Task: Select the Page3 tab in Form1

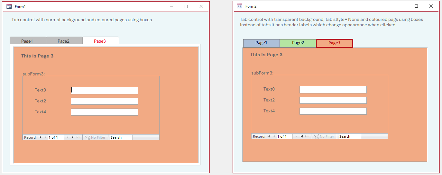Action: (x=100, y=41)
